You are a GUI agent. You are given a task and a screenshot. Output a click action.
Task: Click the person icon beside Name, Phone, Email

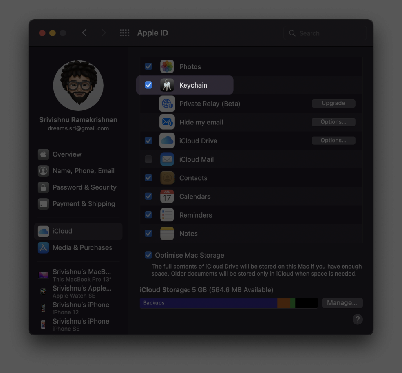pos(43,171)
